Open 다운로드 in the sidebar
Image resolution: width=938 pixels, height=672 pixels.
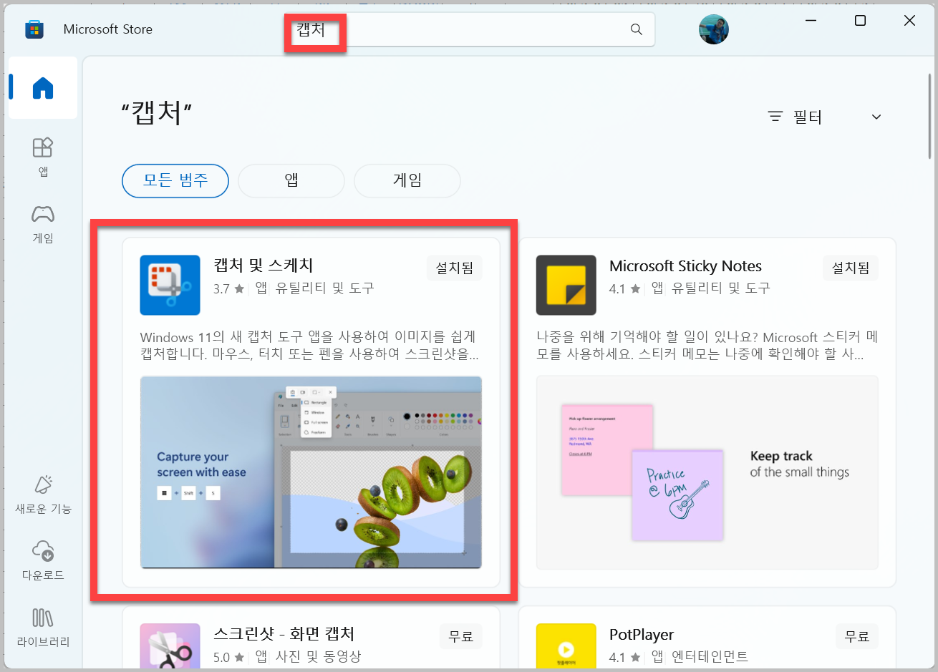click(43, 561)
